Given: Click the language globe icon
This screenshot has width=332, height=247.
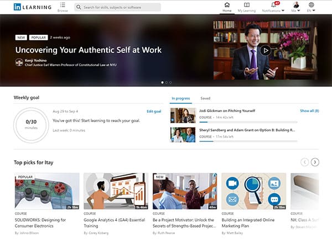Looking at the screenshot, I should pos(311,5).
